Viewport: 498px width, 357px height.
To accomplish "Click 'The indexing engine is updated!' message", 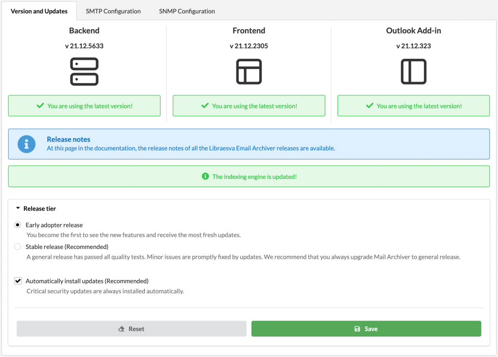I will (254, 177).
